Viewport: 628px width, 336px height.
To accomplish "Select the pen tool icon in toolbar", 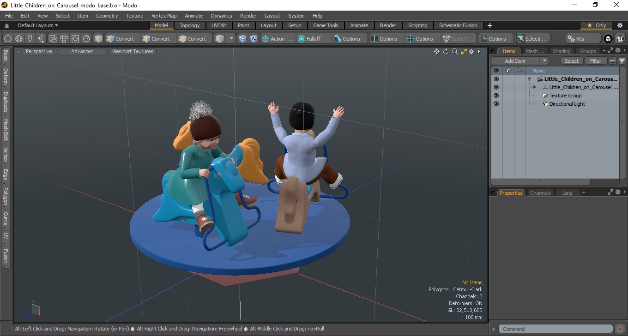I will (30, 39).
